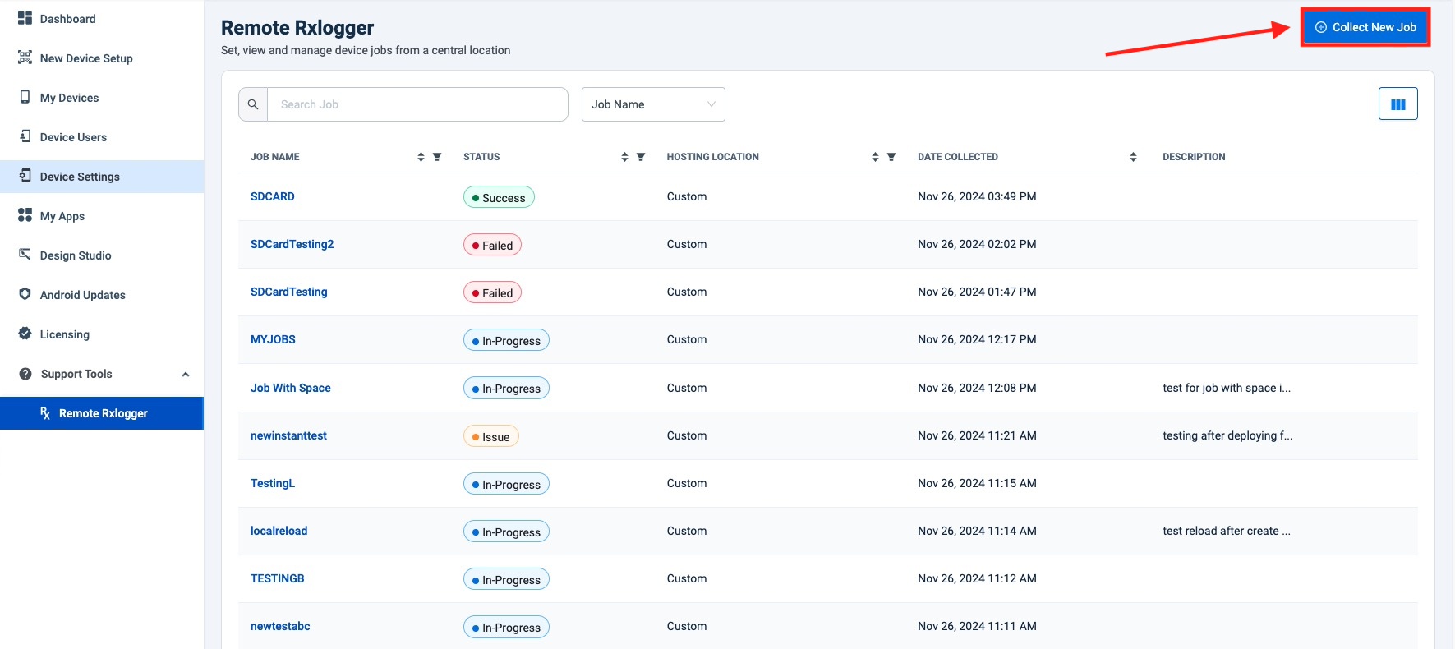The image size is (1455, 649).
Task: Sort by Date Collected column
Action: [x=1133, y=157]
